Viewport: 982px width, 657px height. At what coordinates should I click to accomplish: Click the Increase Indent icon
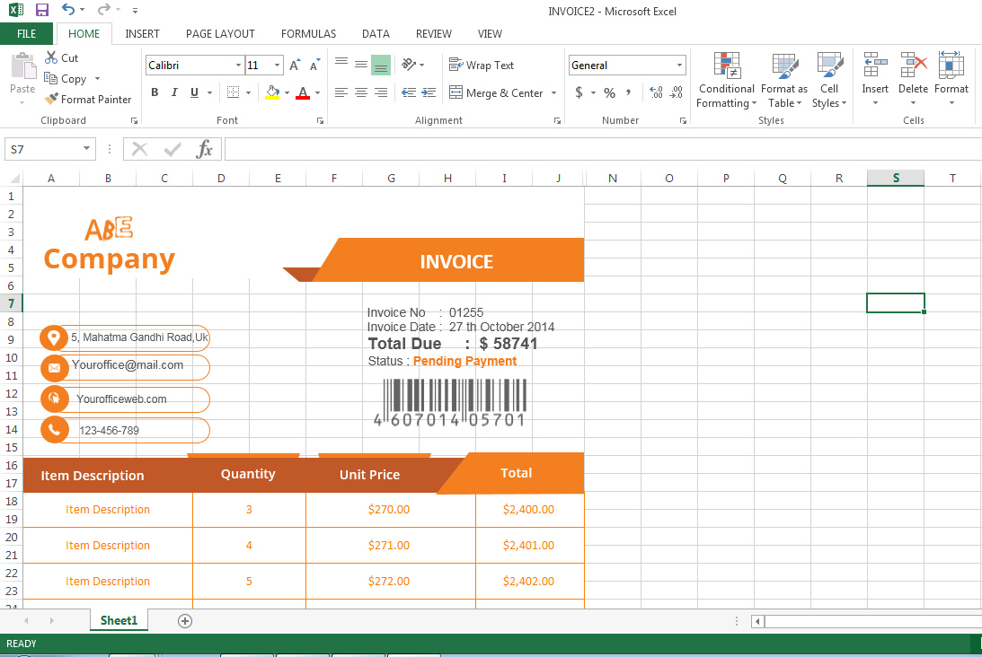(x=429, y=92)
